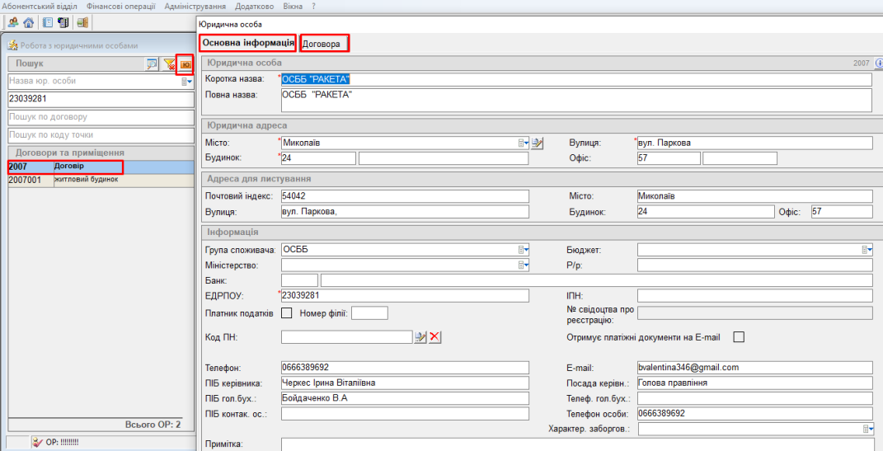Screen dimensions: 883x451
Task: Select the 2007001 житловий будинок row
Action: coord(66,180)
